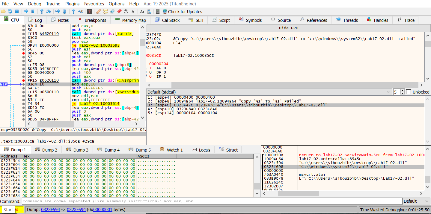Click into the Command input field
The image size is (431, 214).
(x=210, y=201)
